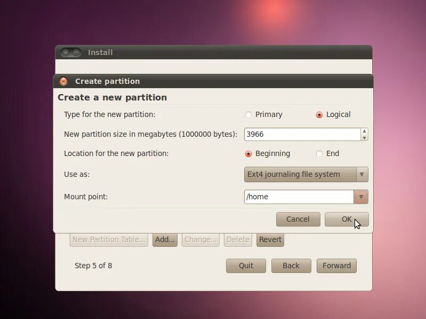Go Back to previous install step
426x319 pixels.
291,266
